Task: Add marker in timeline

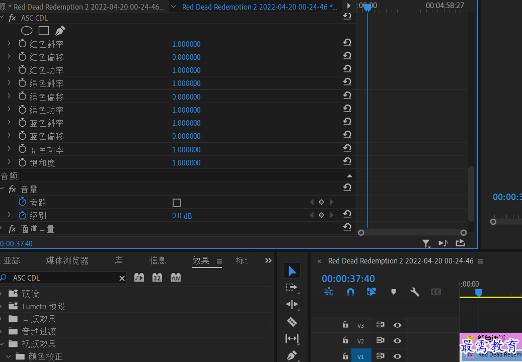Action: tap(394, 292)
